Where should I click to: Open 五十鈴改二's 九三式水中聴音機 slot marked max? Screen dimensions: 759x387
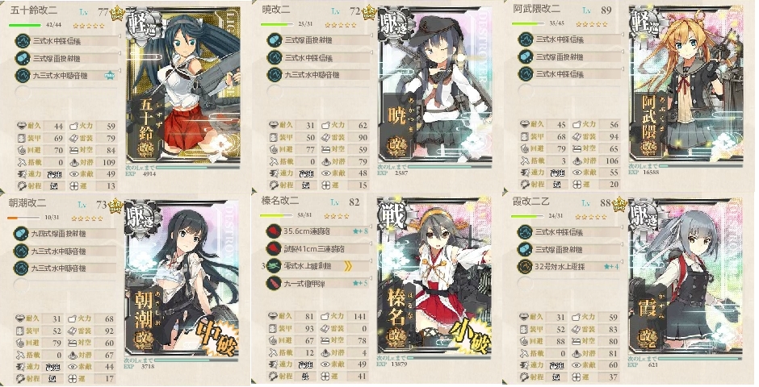pyautogui.click(x=67, y=75)
